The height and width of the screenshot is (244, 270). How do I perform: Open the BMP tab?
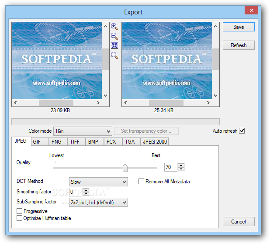tap(95, 141)
